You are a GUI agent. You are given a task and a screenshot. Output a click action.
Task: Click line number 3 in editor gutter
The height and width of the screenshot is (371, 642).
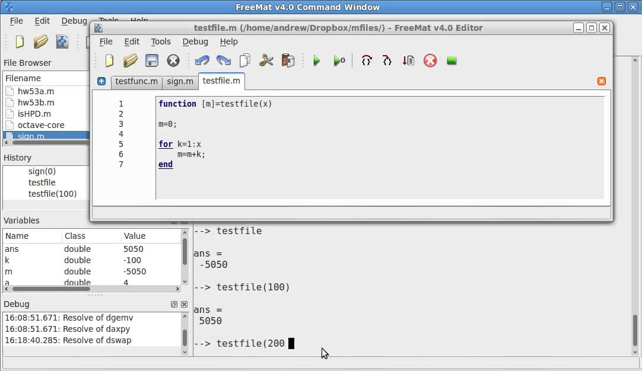tap(121, 124)
